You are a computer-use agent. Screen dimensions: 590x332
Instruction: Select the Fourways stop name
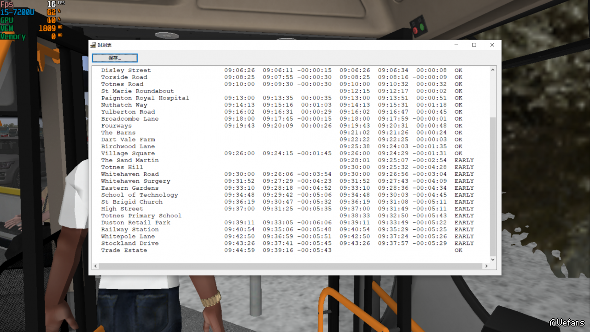coord(117,126)
